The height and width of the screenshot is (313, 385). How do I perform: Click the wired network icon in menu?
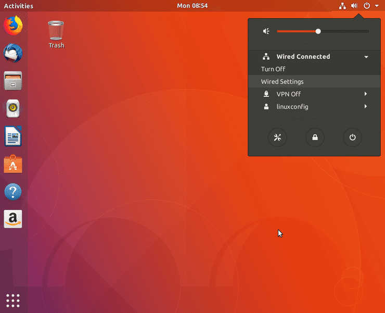[x=266, y=57]
